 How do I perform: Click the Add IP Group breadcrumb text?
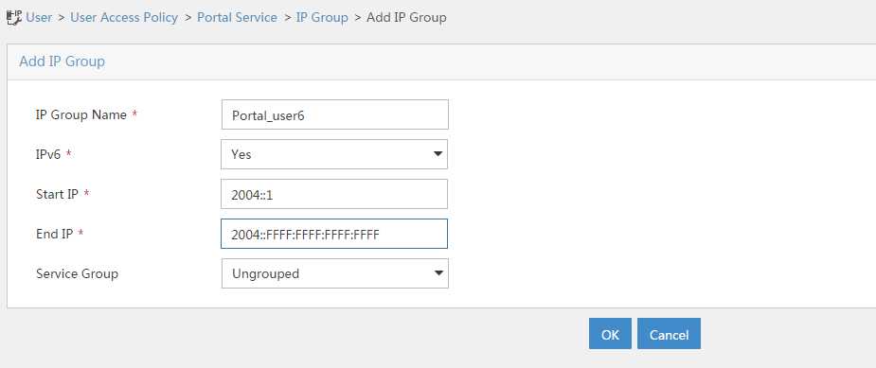click(x=406, y=17)
